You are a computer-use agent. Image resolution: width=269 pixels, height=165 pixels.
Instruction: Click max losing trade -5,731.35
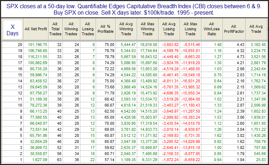192,135
